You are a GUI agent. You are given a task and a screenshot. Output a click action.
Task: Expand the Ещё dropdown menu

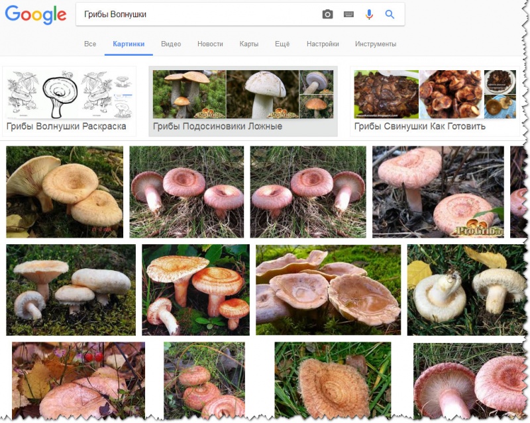tap(282, 44)
